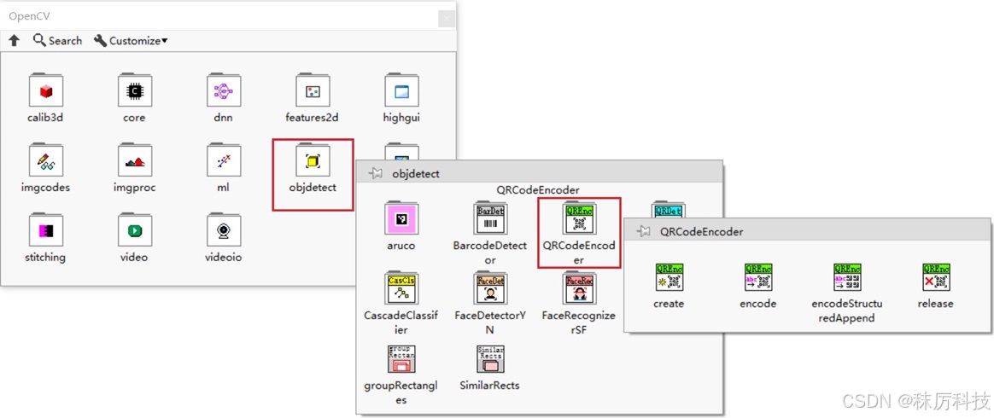Open the imgproc palette folder
Screen dimensions: 994x418
coord(134,161)
